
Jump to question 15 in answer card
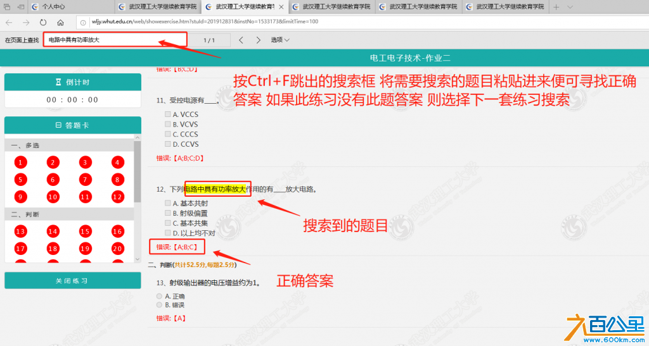[x=86, y=232]
